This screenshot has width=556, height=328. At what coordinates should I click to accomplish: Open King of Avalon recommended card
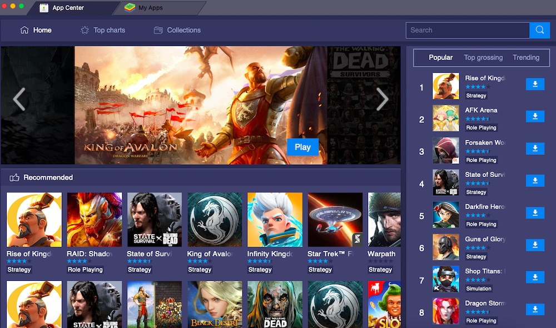215,220
